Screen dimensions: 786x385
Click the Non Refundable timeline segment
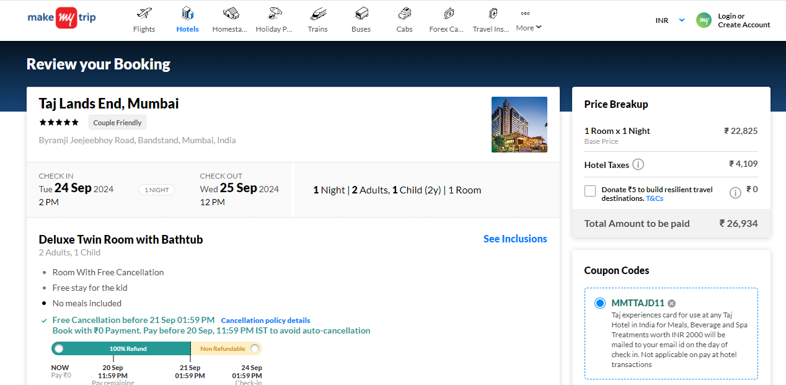pyautogui.click(x=226, y=348)
